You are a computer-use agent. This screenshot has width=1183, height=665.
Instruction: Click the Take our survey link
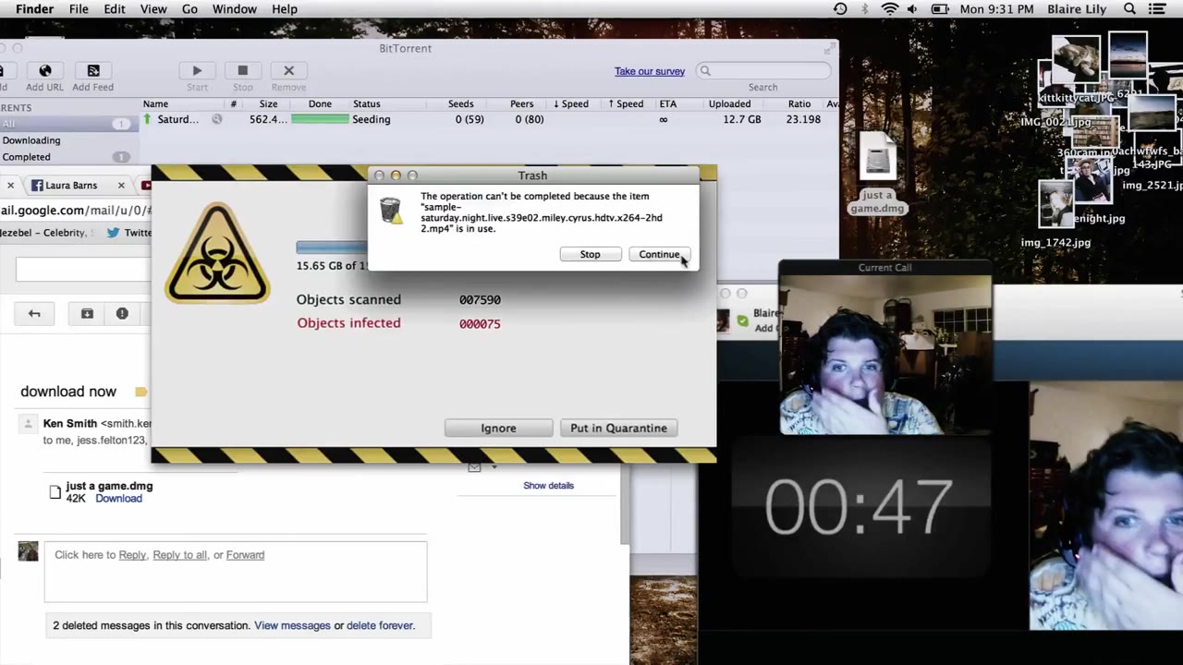tap(650, 71)
